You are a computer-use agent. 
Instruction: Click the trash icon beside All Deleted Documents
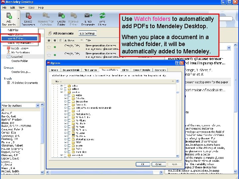(9, 83)
